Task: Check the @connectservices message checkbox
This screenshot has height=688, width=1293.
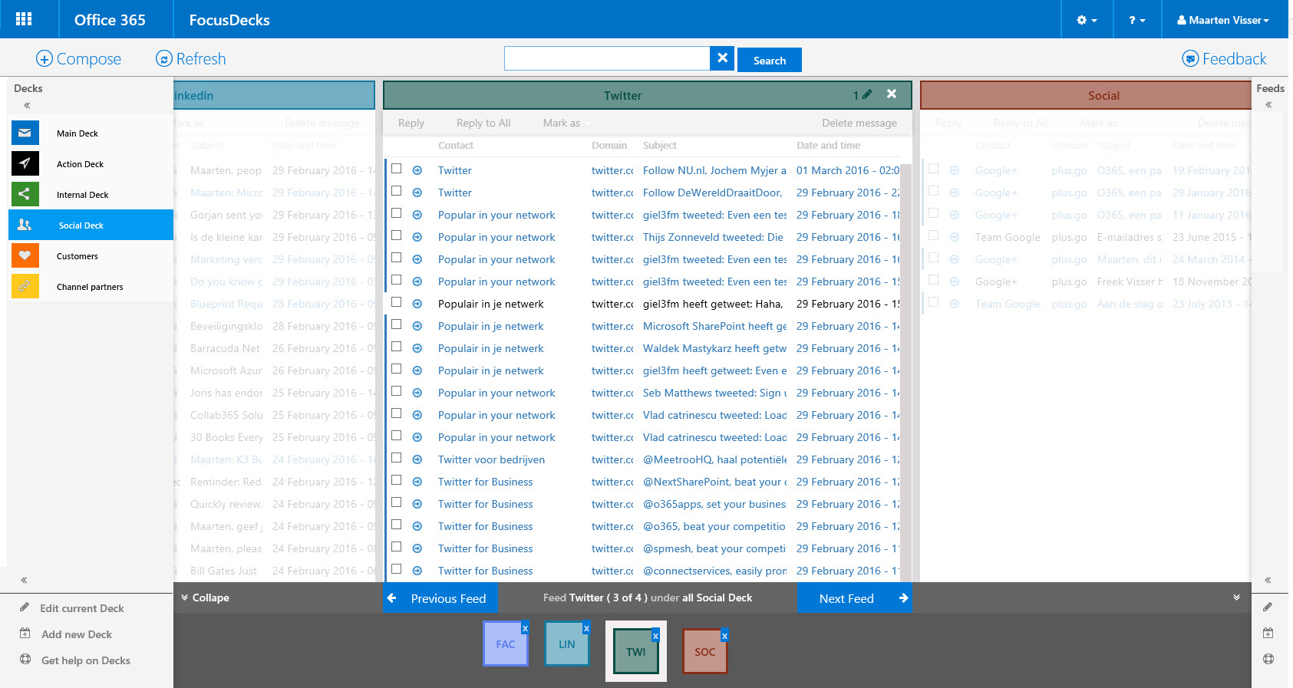Action: click(397, 569)
